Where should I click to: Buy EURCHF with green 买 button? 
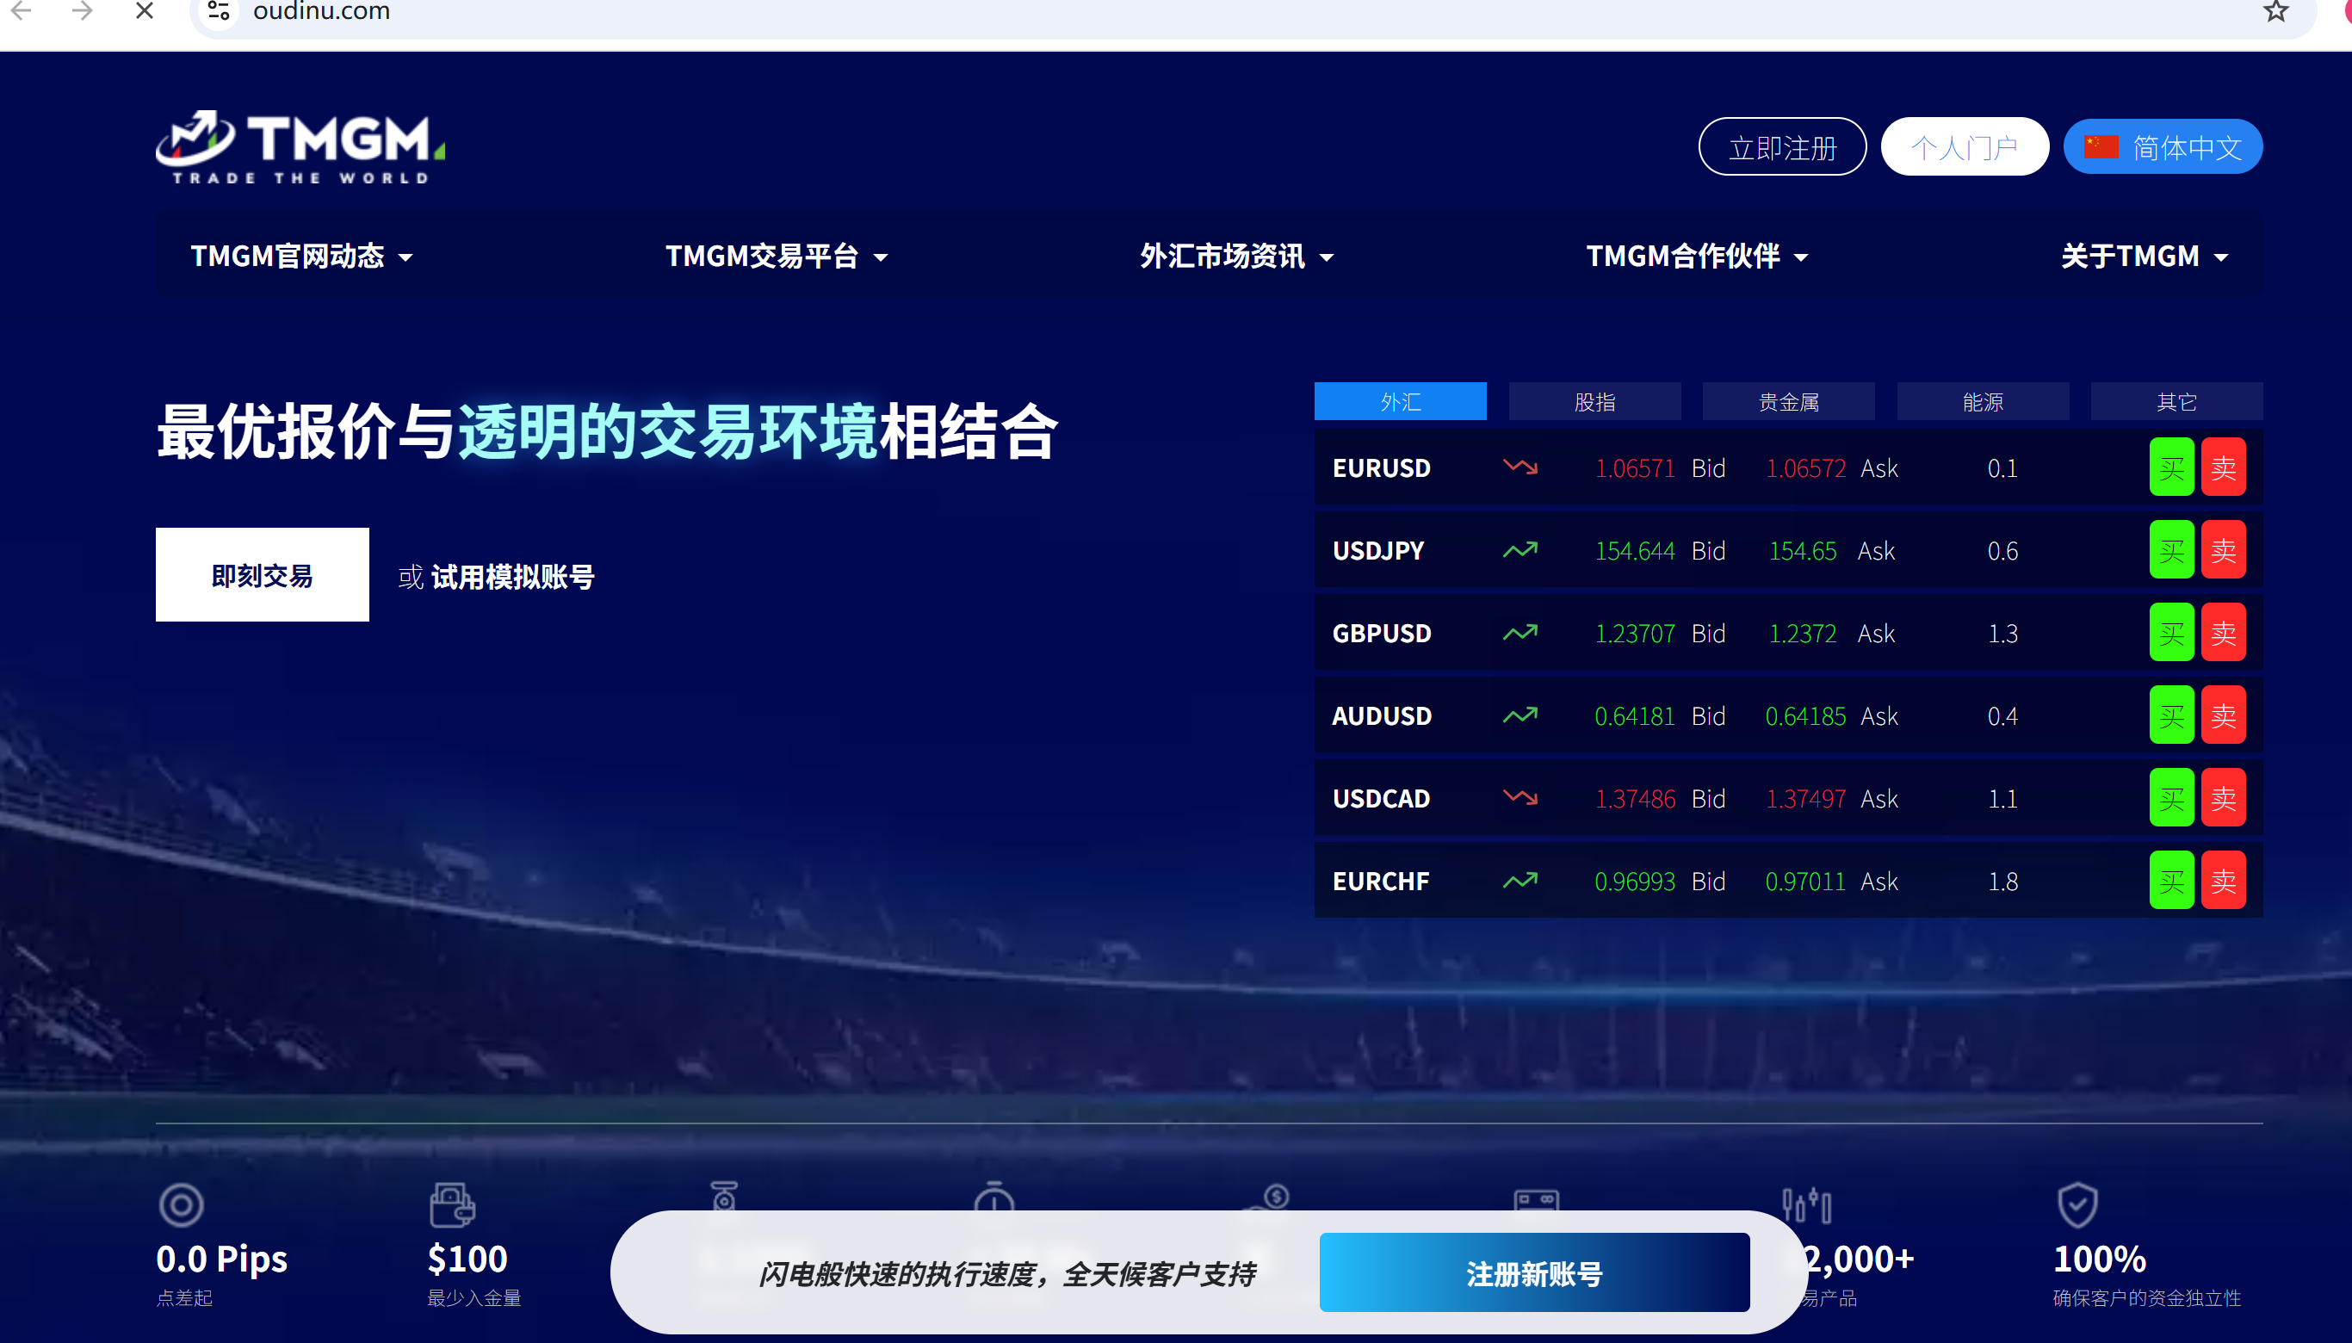(x=2171, y=880)
